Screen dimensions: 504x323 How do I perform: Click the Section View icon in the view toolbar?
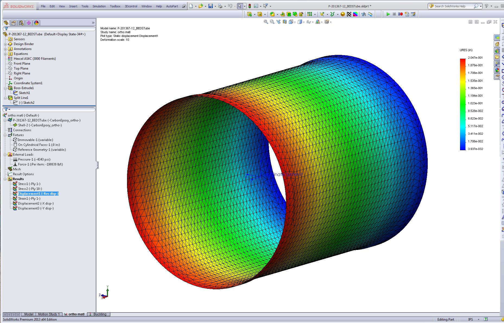[x=285, y=22]
